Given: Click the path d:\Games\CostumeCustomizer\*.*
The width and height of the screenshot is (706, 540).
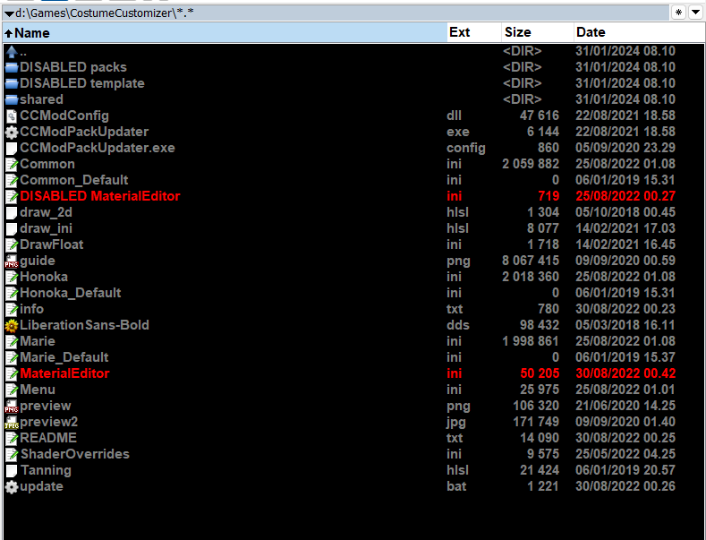Looking at the screenshot, I should [105, 13].
